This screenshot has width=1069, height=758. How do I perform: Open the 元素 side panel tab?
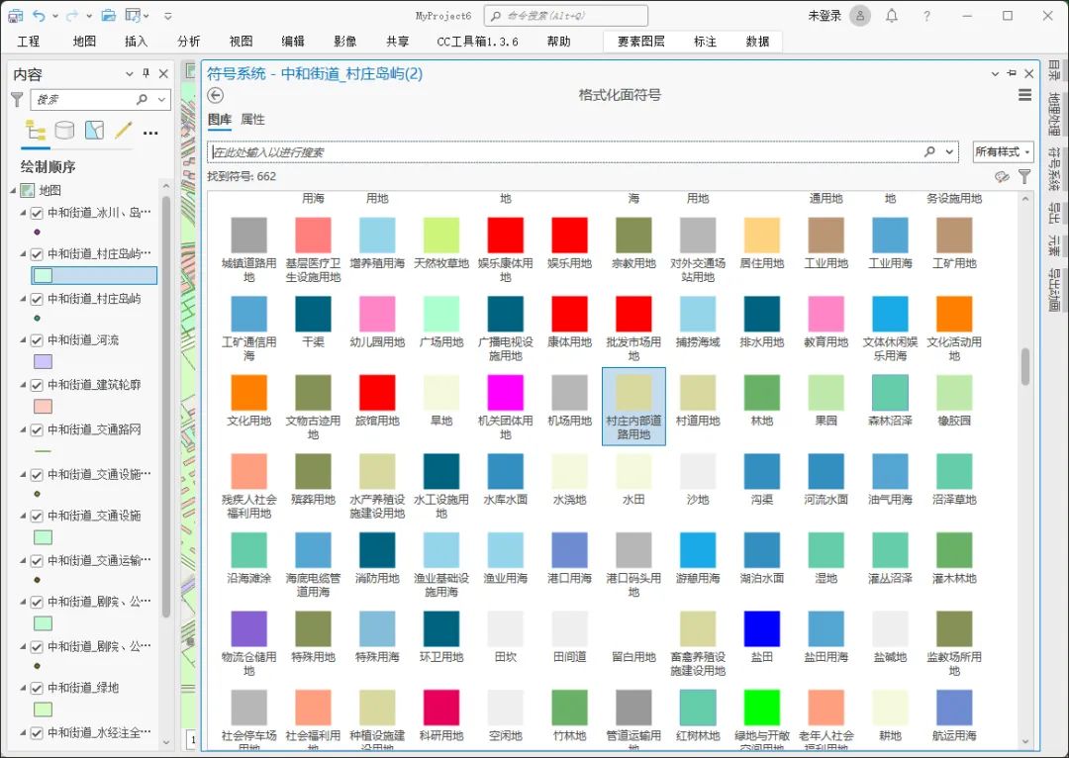tap(1054, 245)
